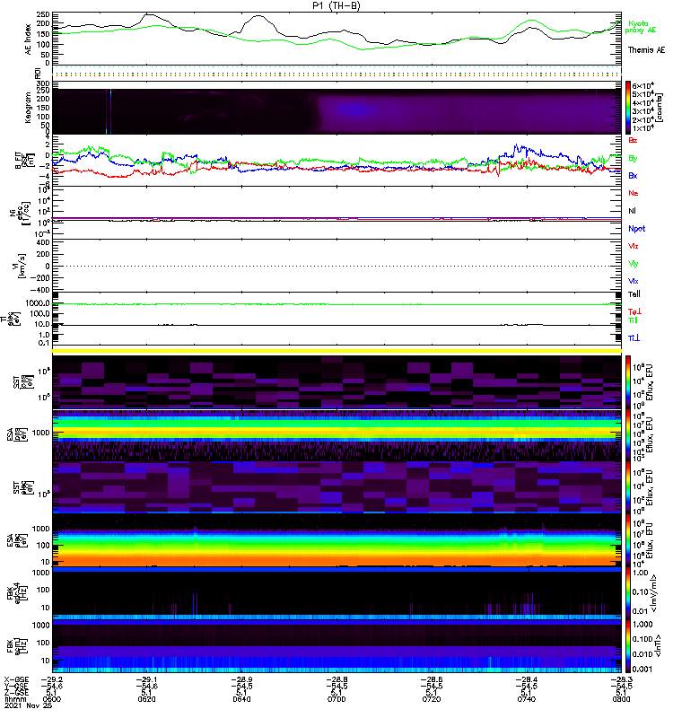The image size is (673, 718).
Task: Select the black Te parallel legend label
Action: pos(634,294)
